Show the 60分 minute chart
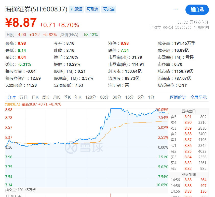Image resolution: width=215 pixels, height=197 pixels. pos(104,97)
